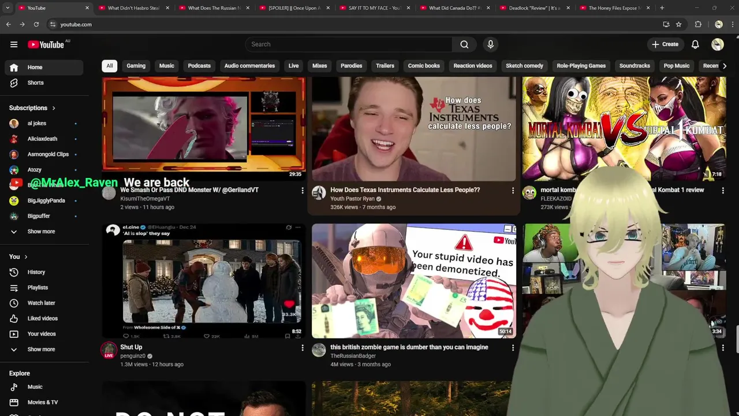Open TheRussianBadger channel avatar
Image resolution: width=739 pixels, height=416 pixels.
[319, 350]
